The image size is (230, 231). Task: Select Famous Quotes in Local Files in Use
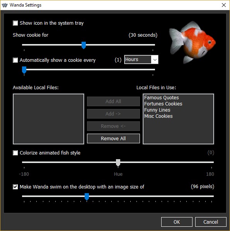tap(162, 97)
